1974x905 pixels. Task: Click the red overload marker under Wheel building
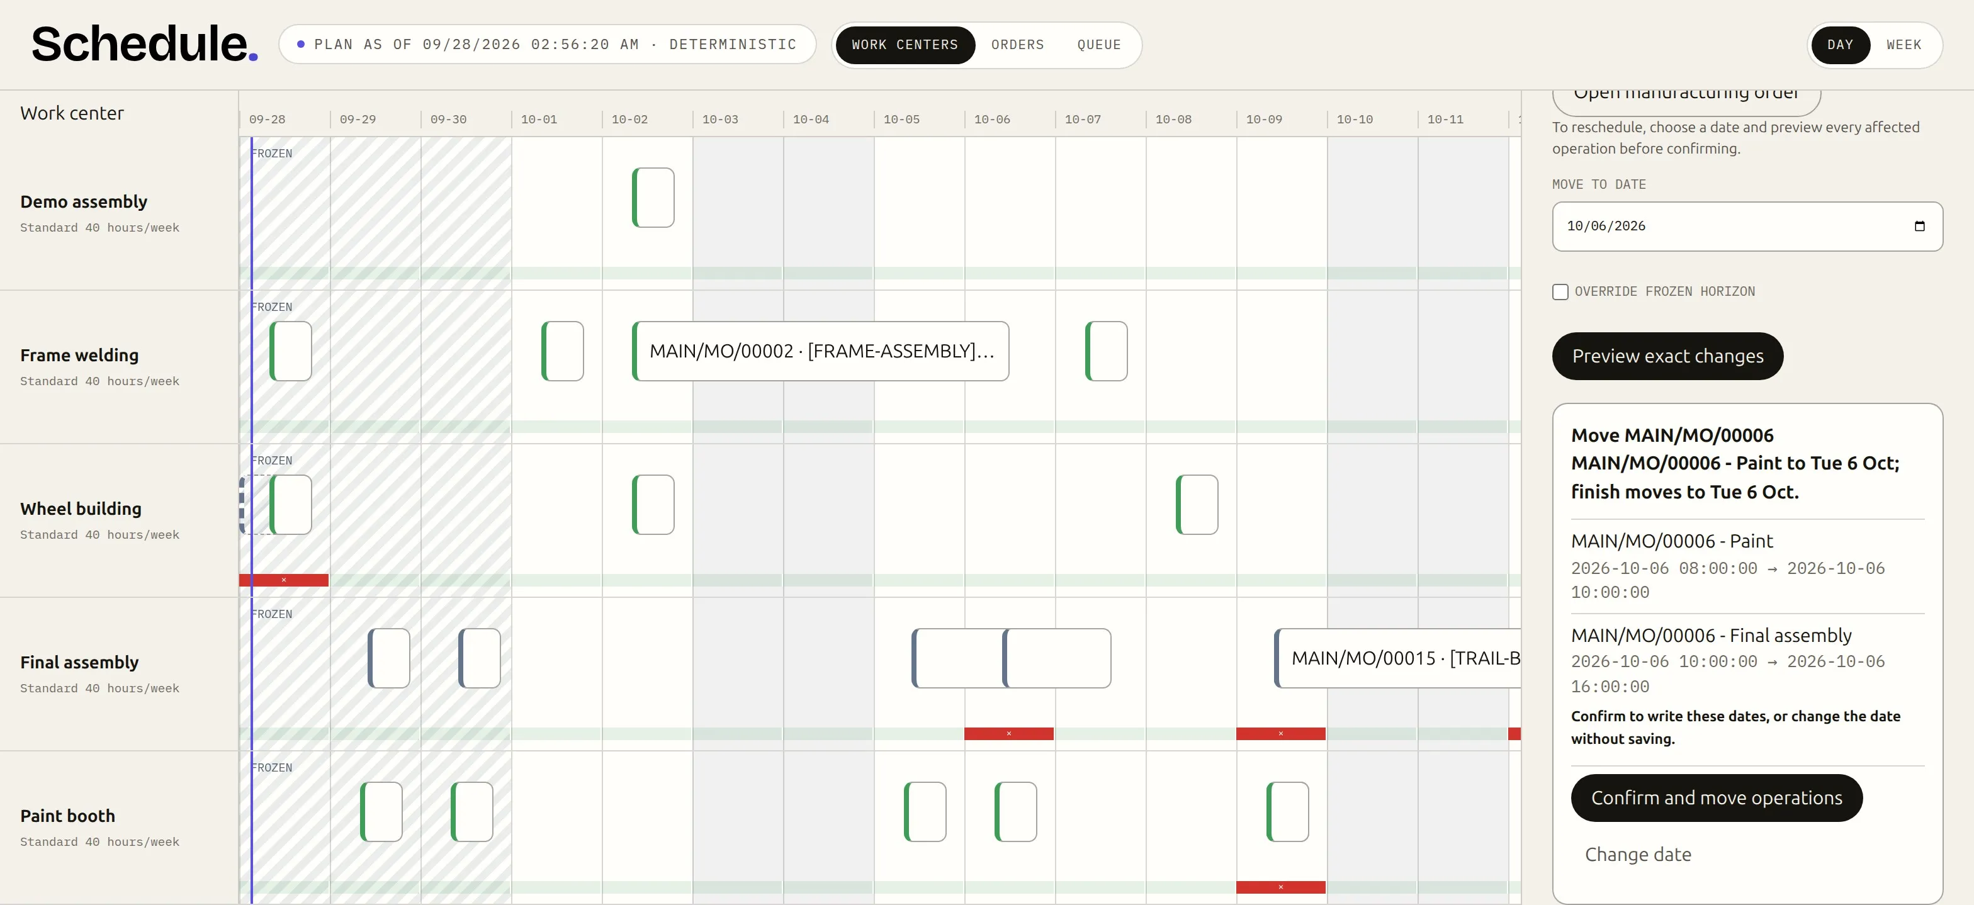click(x=283, y=580)
